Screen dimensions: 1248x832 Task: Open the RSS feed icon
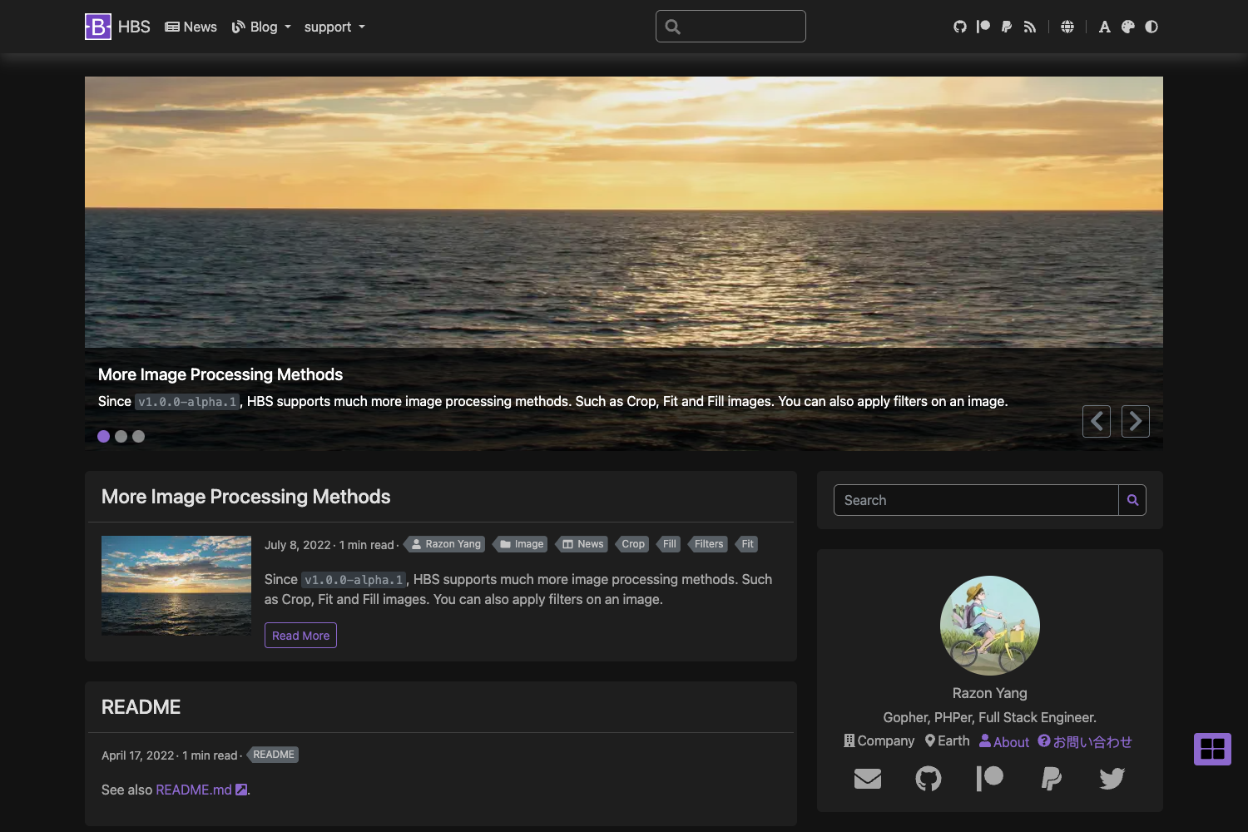pyautogui.click(x=1030, y=26)
